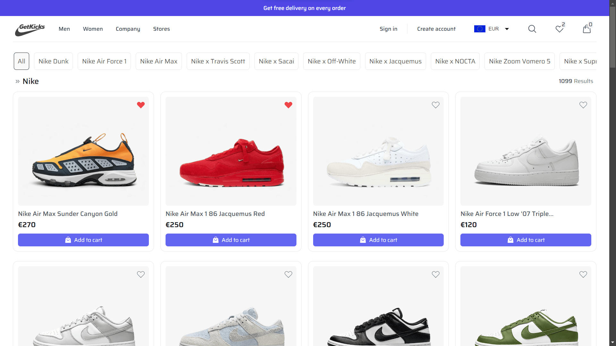Screen dimensions: 616x346
Task: Favorite the grey and white Dunk shoe
Action: (141, 274)
